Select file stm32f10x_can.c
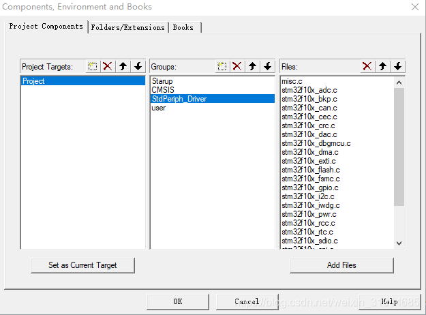Image resolution: width=426 pixels, height=315 pixels. [337, 108]
